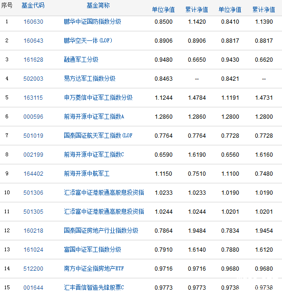Select value 1.6120 in row 13

[264, 250]
